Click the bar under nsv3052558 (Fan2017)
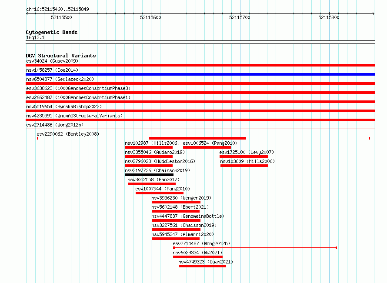This screenshot has width=387, height=283. point(152,184)
